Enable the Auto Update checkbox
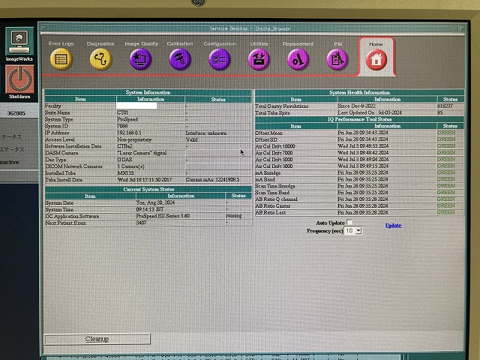480x360 pixels. [x=349, y=223]
